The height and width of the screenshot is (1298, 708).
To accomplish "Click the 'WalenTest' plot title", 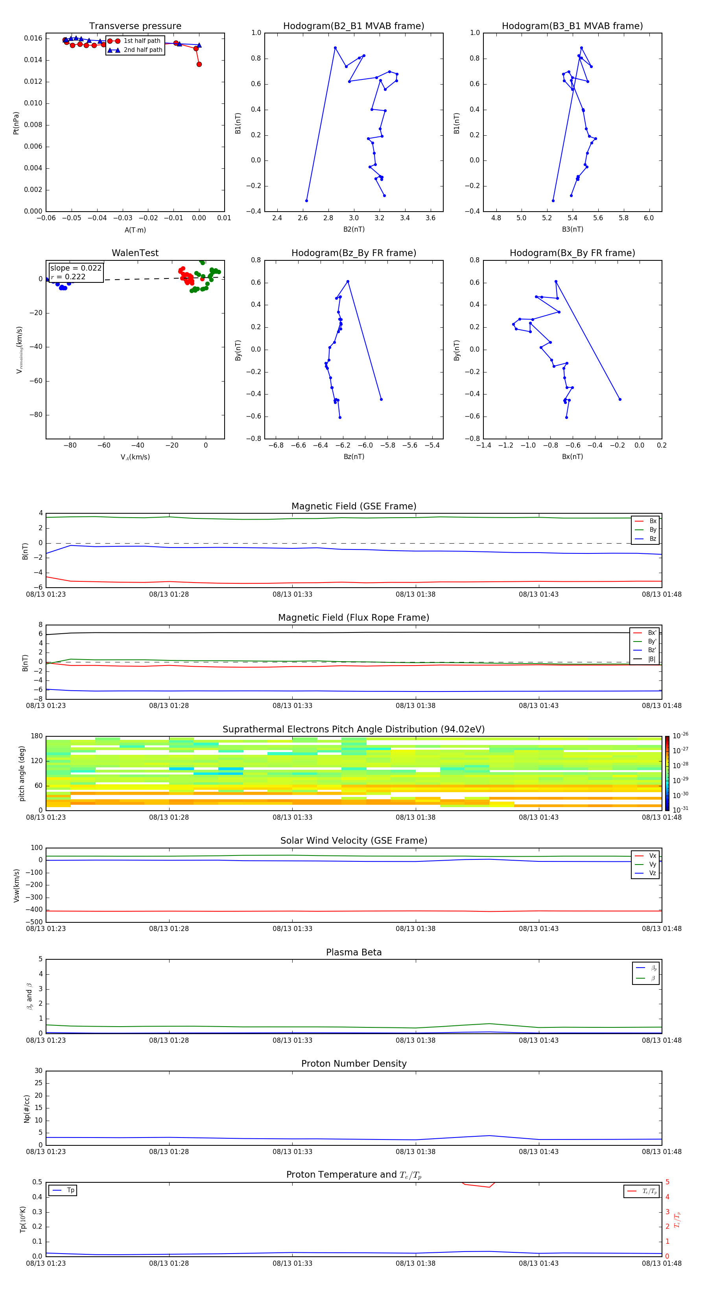I will click(135, 253).
